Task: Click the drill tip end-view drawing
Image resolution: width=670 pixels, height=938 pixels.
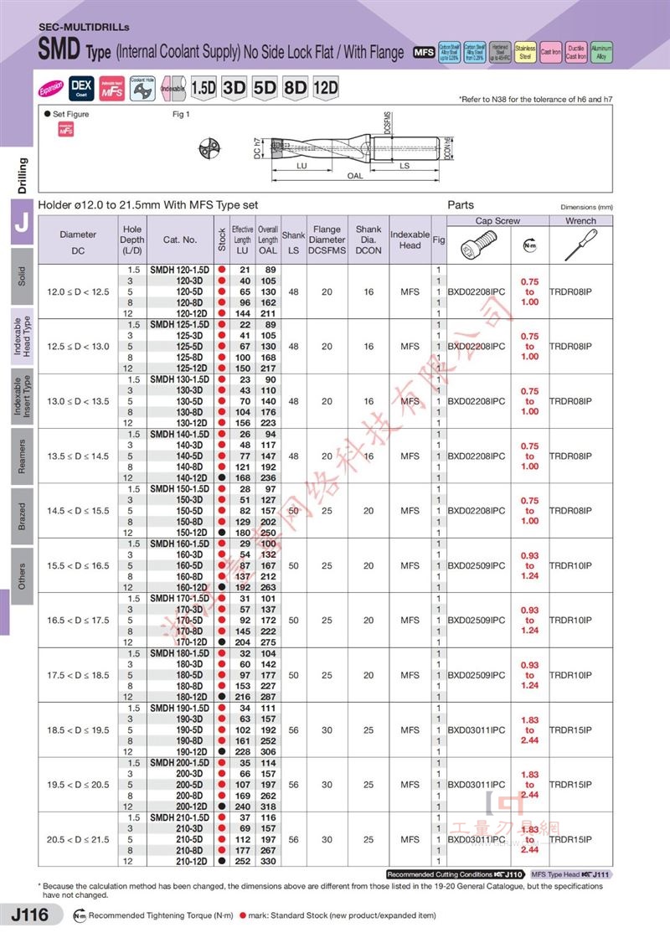Action: point(210,148)
